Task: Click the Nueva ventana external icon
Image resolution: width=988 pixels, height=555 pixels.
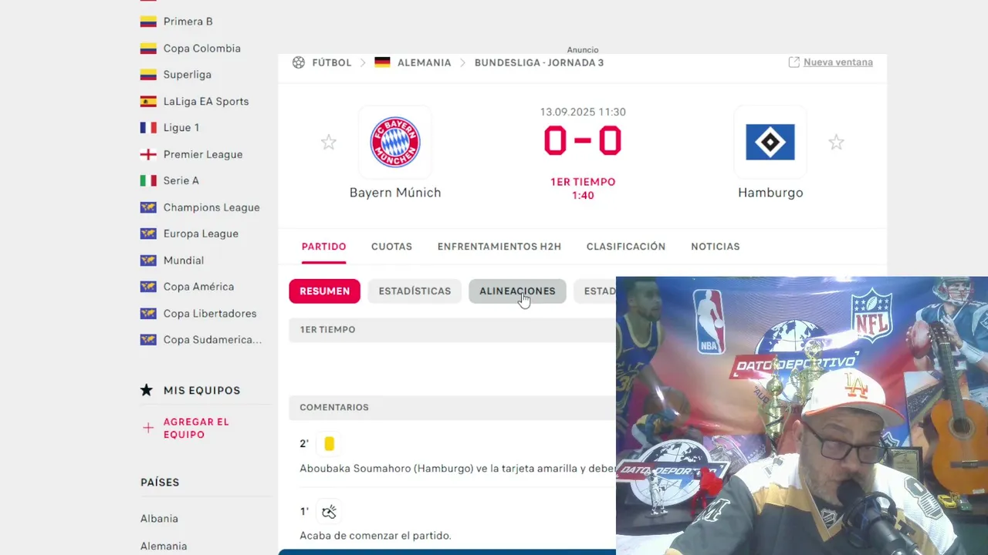Action: (793, 62)
